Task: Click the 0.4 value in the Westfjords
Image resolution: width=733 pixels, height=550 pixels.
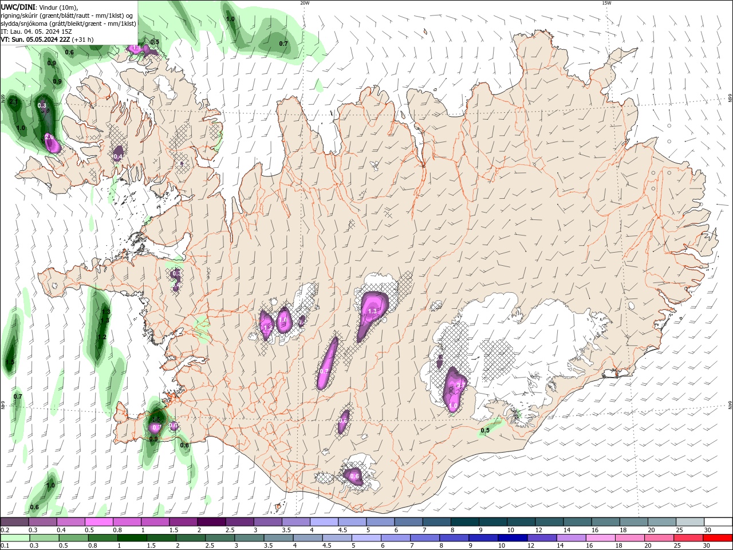Action: pyautogui.click(x=118, y=156)
